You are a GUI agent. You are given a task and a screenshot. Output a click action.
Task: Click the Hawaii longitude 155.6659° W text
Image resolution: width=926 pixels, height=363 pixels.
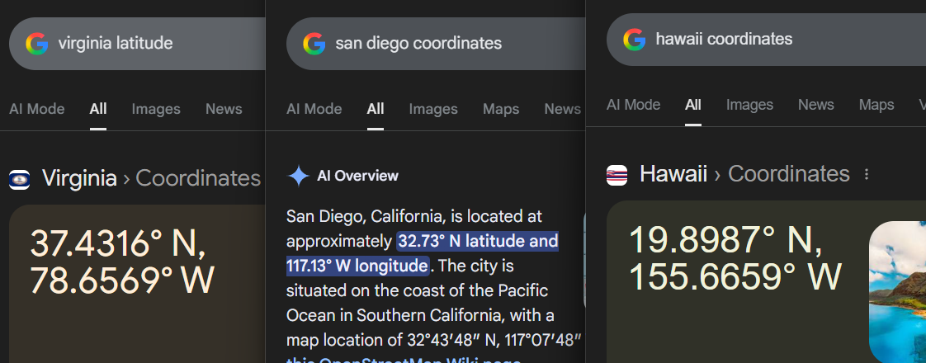pyautogui.click(x=735, y=276)
